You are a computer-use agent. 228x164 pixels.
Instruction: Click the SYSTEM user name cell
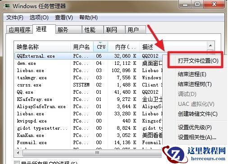click(81, 85)
